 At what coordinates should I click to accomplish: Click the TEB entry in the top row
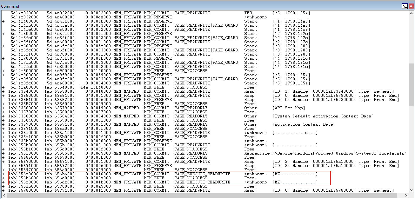(248, 13)
